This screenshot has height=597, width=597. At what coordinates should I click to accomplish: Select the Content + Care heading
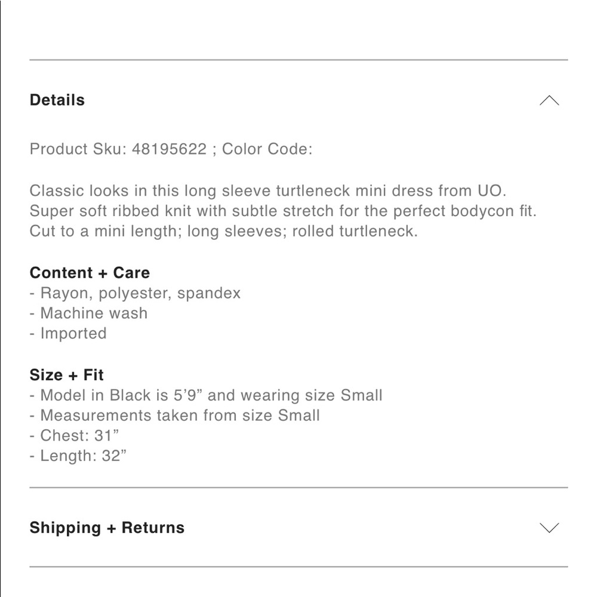[x=90, y=273]
